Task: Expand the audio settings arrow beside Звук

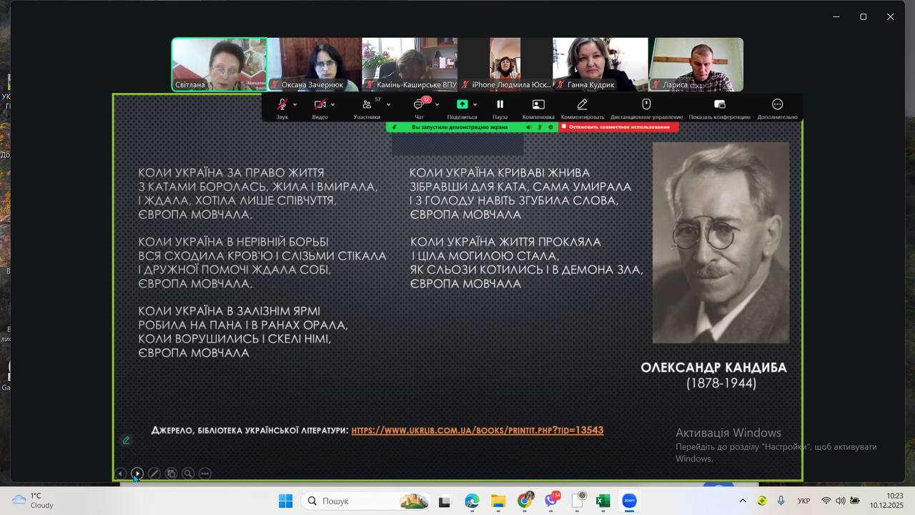Action: tap(295, 104)
